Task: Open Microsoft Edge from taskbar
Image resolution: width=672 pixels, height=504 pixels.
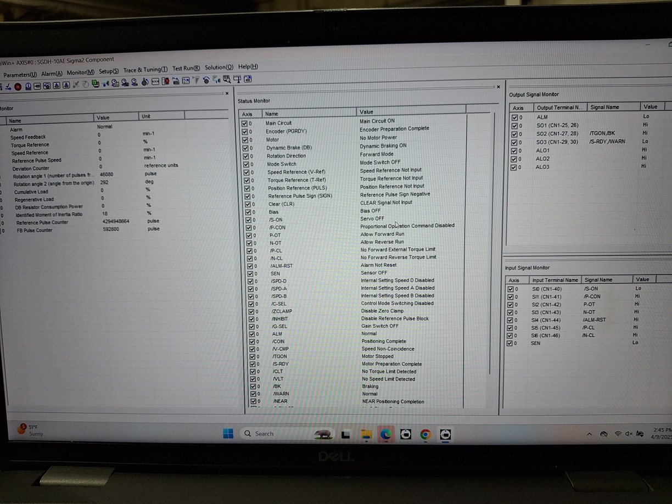Action: point(386,435)
